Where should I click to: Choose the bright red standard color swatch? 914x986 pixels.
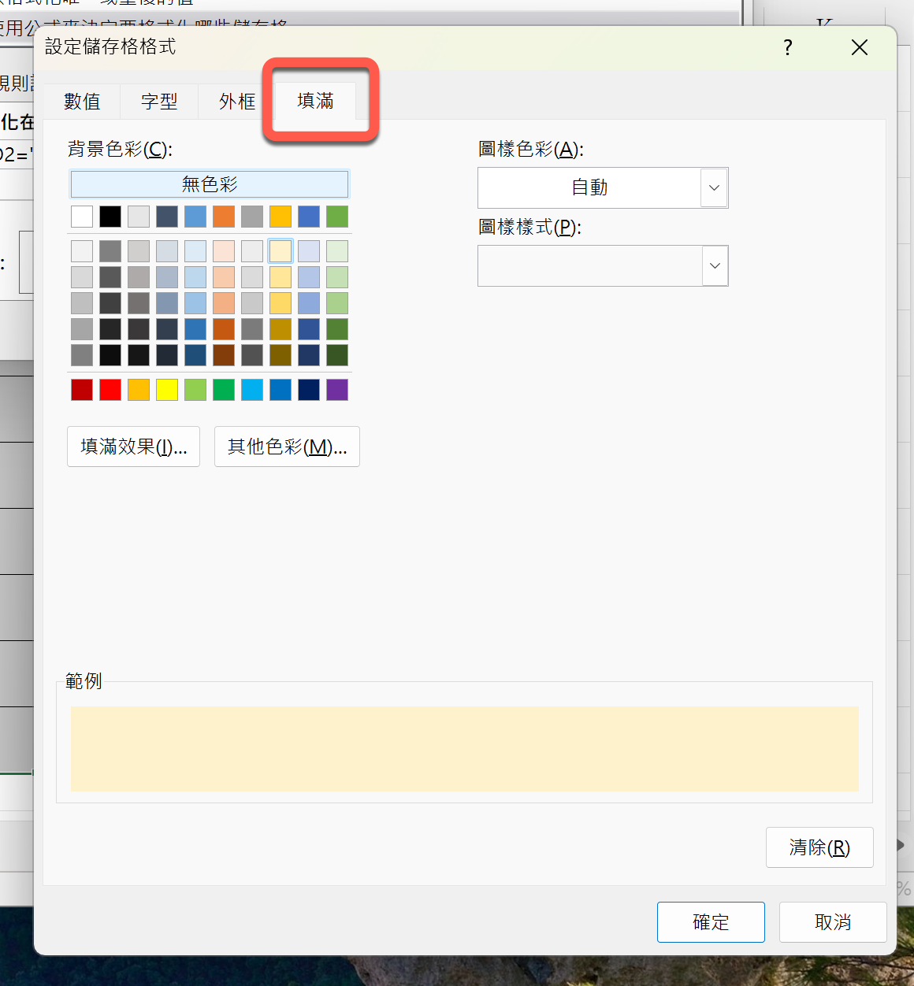110,390
